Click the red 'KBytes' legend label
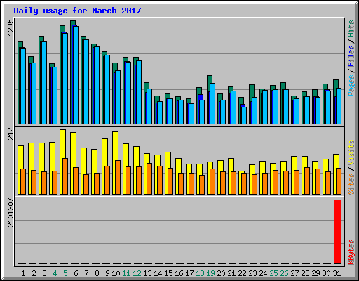359x281 pixels. [351, 252]
